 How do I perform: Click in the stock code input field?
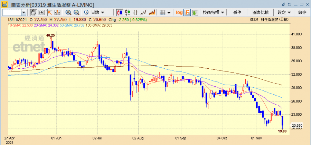[x=12, y=12]
